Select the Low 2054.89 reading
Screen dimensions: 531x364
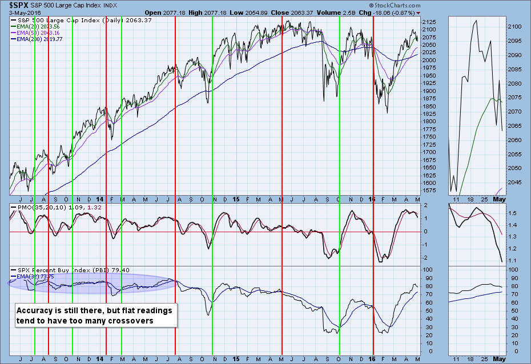pyautogui.click(x=248, y=13)
